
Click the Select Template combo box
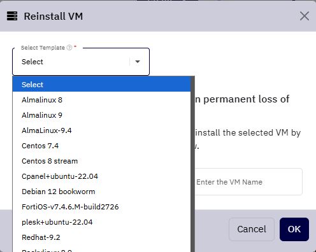tap(81, 62)
